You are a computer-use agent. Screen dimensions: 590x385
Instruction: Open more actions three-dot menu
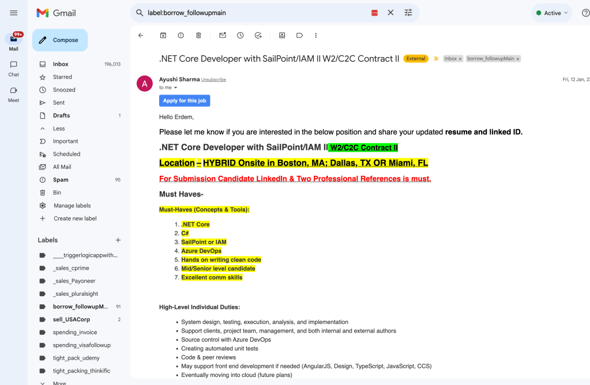(315, 35)
